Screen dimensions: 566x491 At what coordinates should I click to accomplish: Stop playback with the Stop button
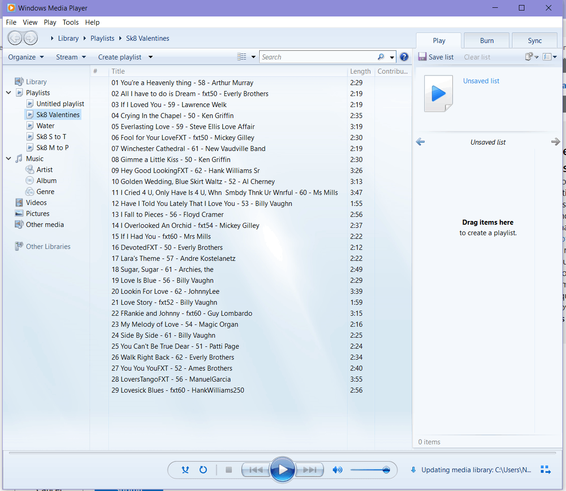click(229, 469)
